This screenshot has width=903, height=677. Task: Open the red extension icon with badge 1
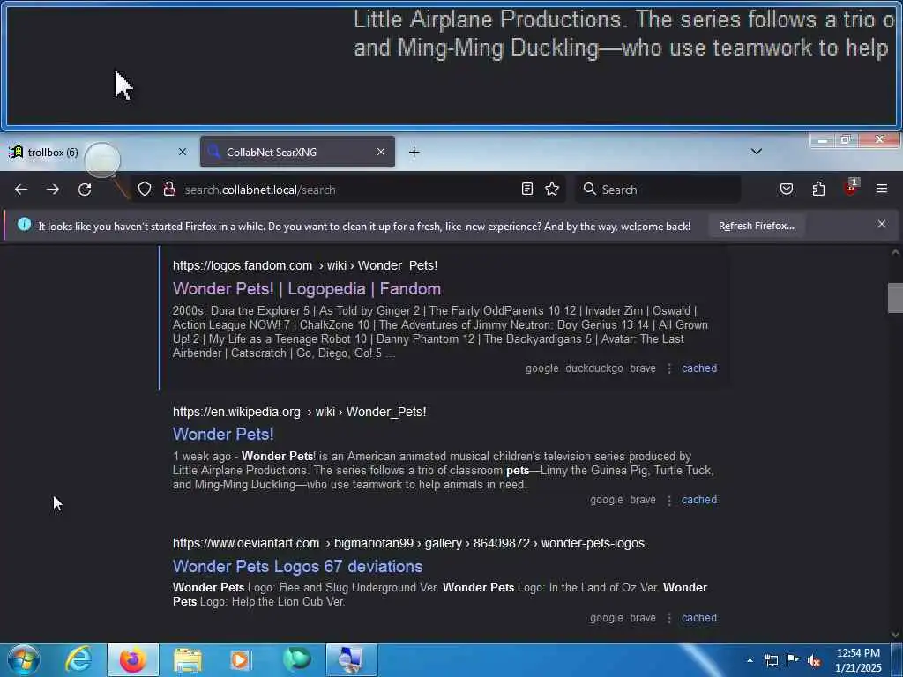[851, 188]
